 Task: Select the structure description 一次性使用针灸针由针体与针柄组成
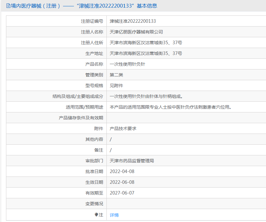(x=146, y=96)
